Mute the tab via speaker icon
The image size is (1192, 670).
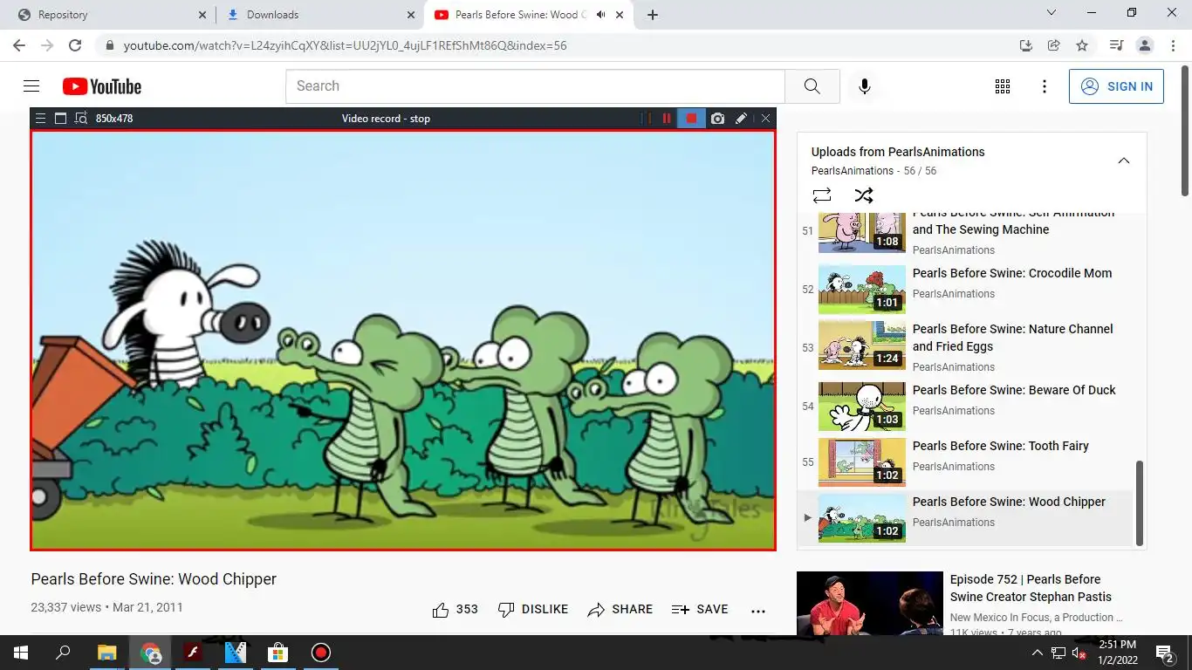pos(600,15)
